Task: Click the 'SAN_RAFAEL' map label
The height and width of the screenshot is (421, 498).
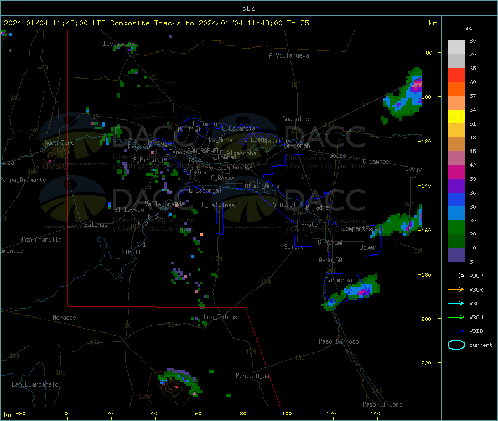Action: point(203,151)
